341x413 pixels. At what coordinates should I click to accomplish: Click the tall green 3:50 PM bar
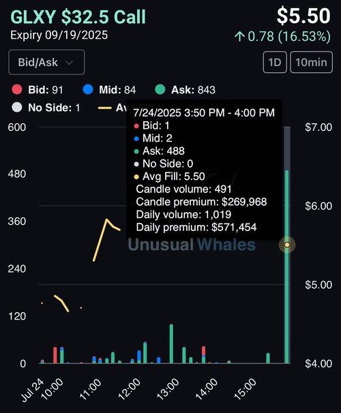(287, 266)
